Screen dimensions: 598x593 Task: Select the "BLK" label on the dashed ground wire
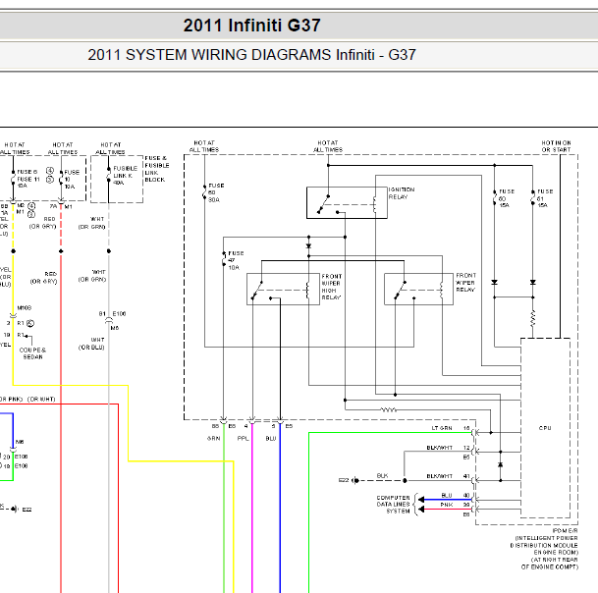(x=382, y=476)
